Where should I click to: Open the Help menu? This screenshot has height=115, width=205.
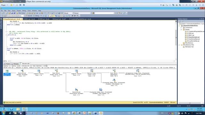click(x=40, y=11)
